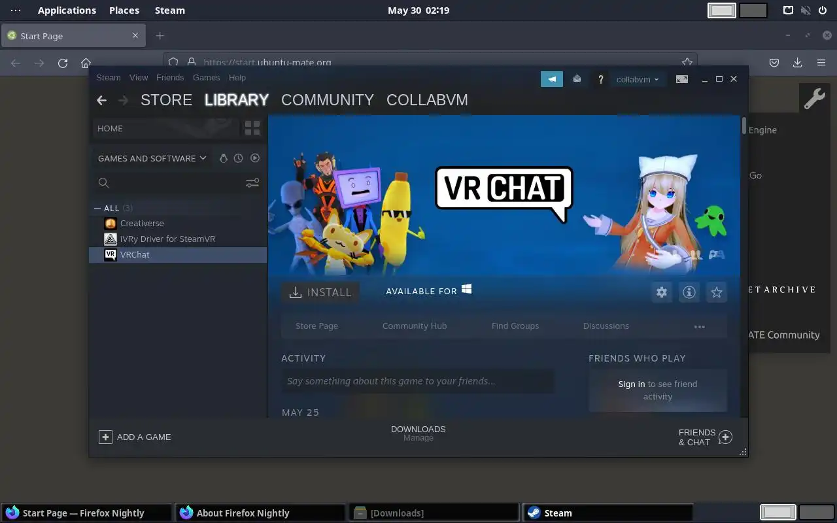
Task: Click Firefox home icon
Action: pyautogui.click(x=86, y=63)
